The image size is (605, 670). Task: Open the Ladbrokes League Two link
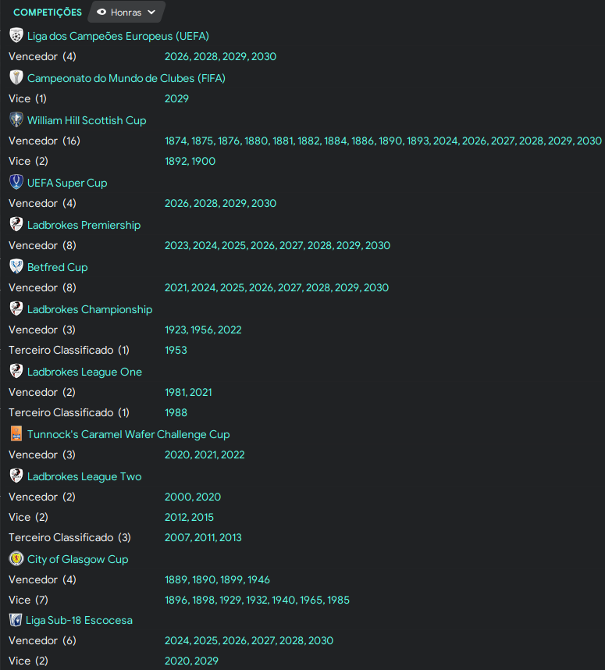pyautogui.click(x=84, y=476)
